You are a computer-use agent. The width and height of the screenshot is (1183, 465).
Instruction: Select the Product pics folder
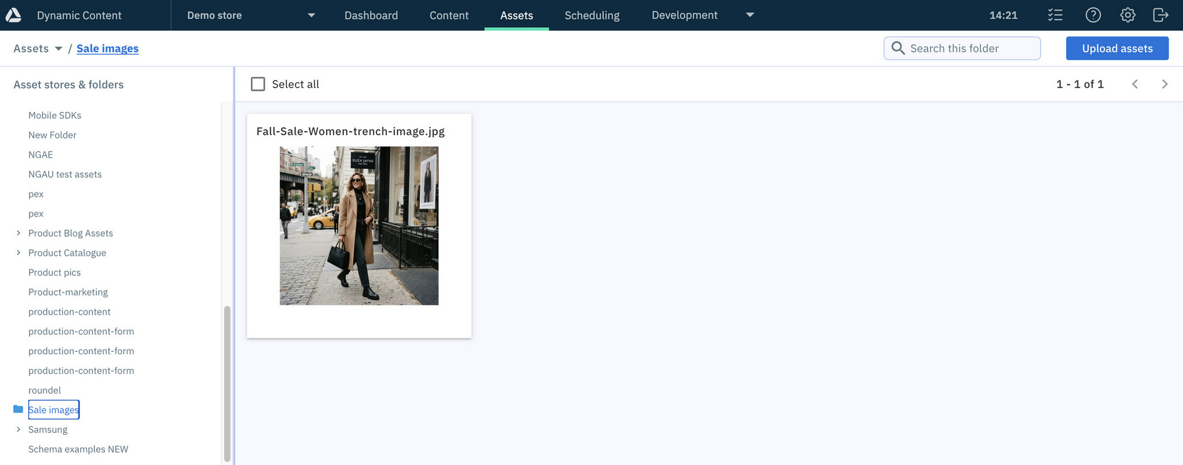[55, 272]
